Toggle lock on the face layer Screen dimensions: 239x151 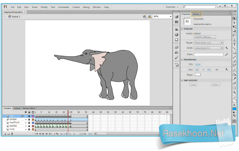tap(29, 116)
